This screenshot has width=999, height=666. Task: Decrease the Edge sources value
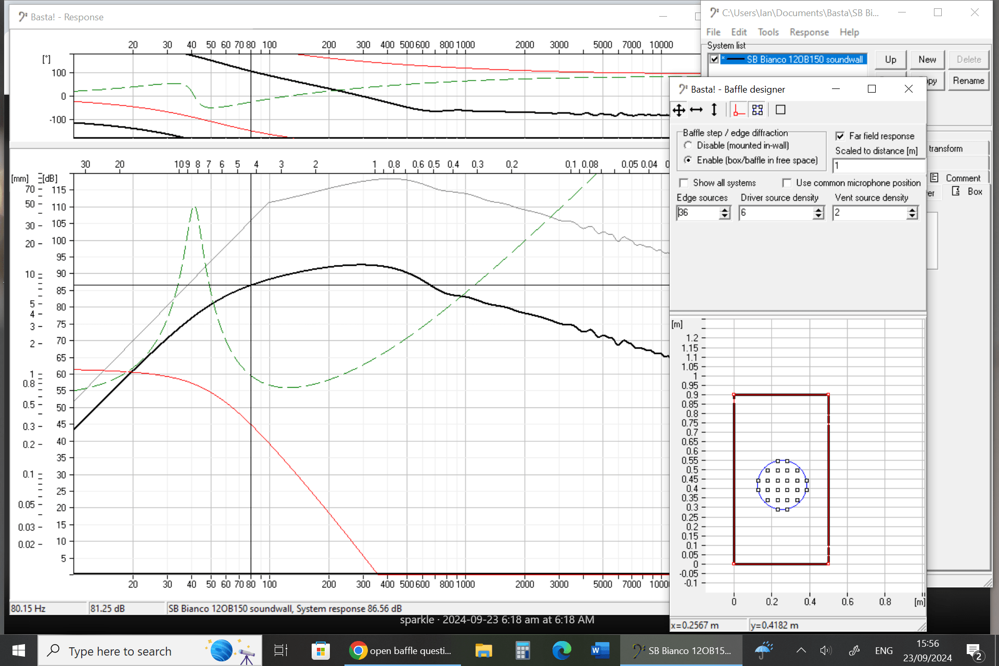724,216
